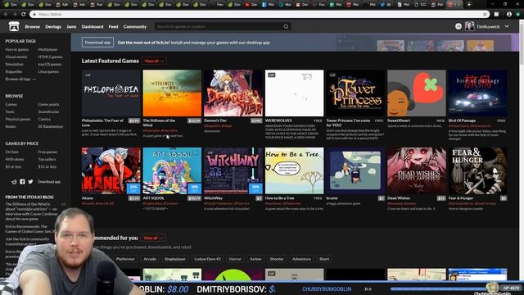
Task: Click the browser back arrow
Action: tap(6, 15)
